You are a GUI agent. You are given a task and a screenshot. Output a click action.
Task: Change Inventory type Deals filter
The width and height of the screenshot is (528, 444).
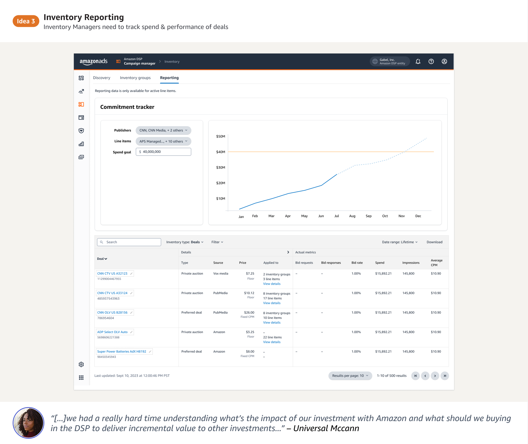click(185, 242)
